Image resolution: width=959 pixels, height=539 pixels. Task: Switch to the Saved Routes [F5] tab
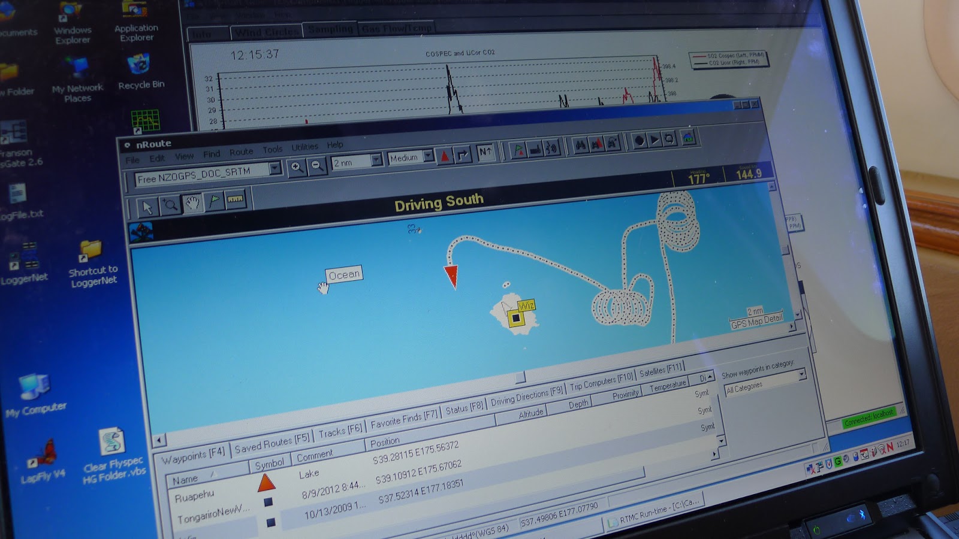tap(272, 443)
